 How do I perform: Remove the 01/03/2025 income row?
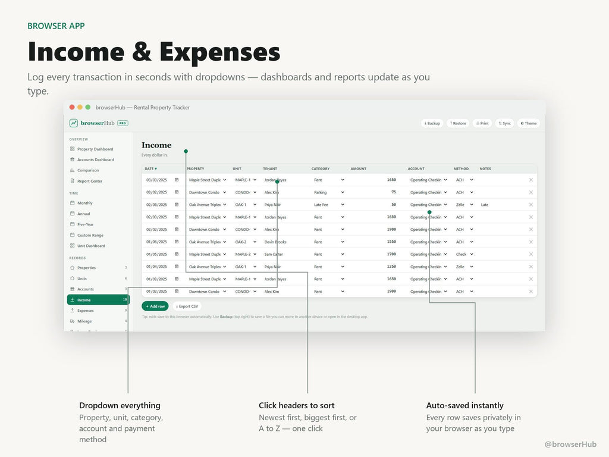(530, 279)
